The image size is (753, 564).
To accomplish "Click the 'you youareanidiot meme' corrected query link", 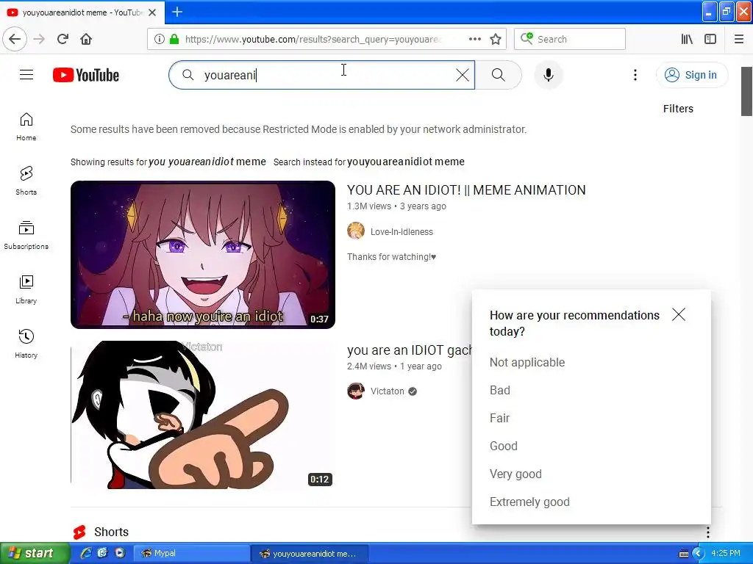I will (x=207, y=162).
